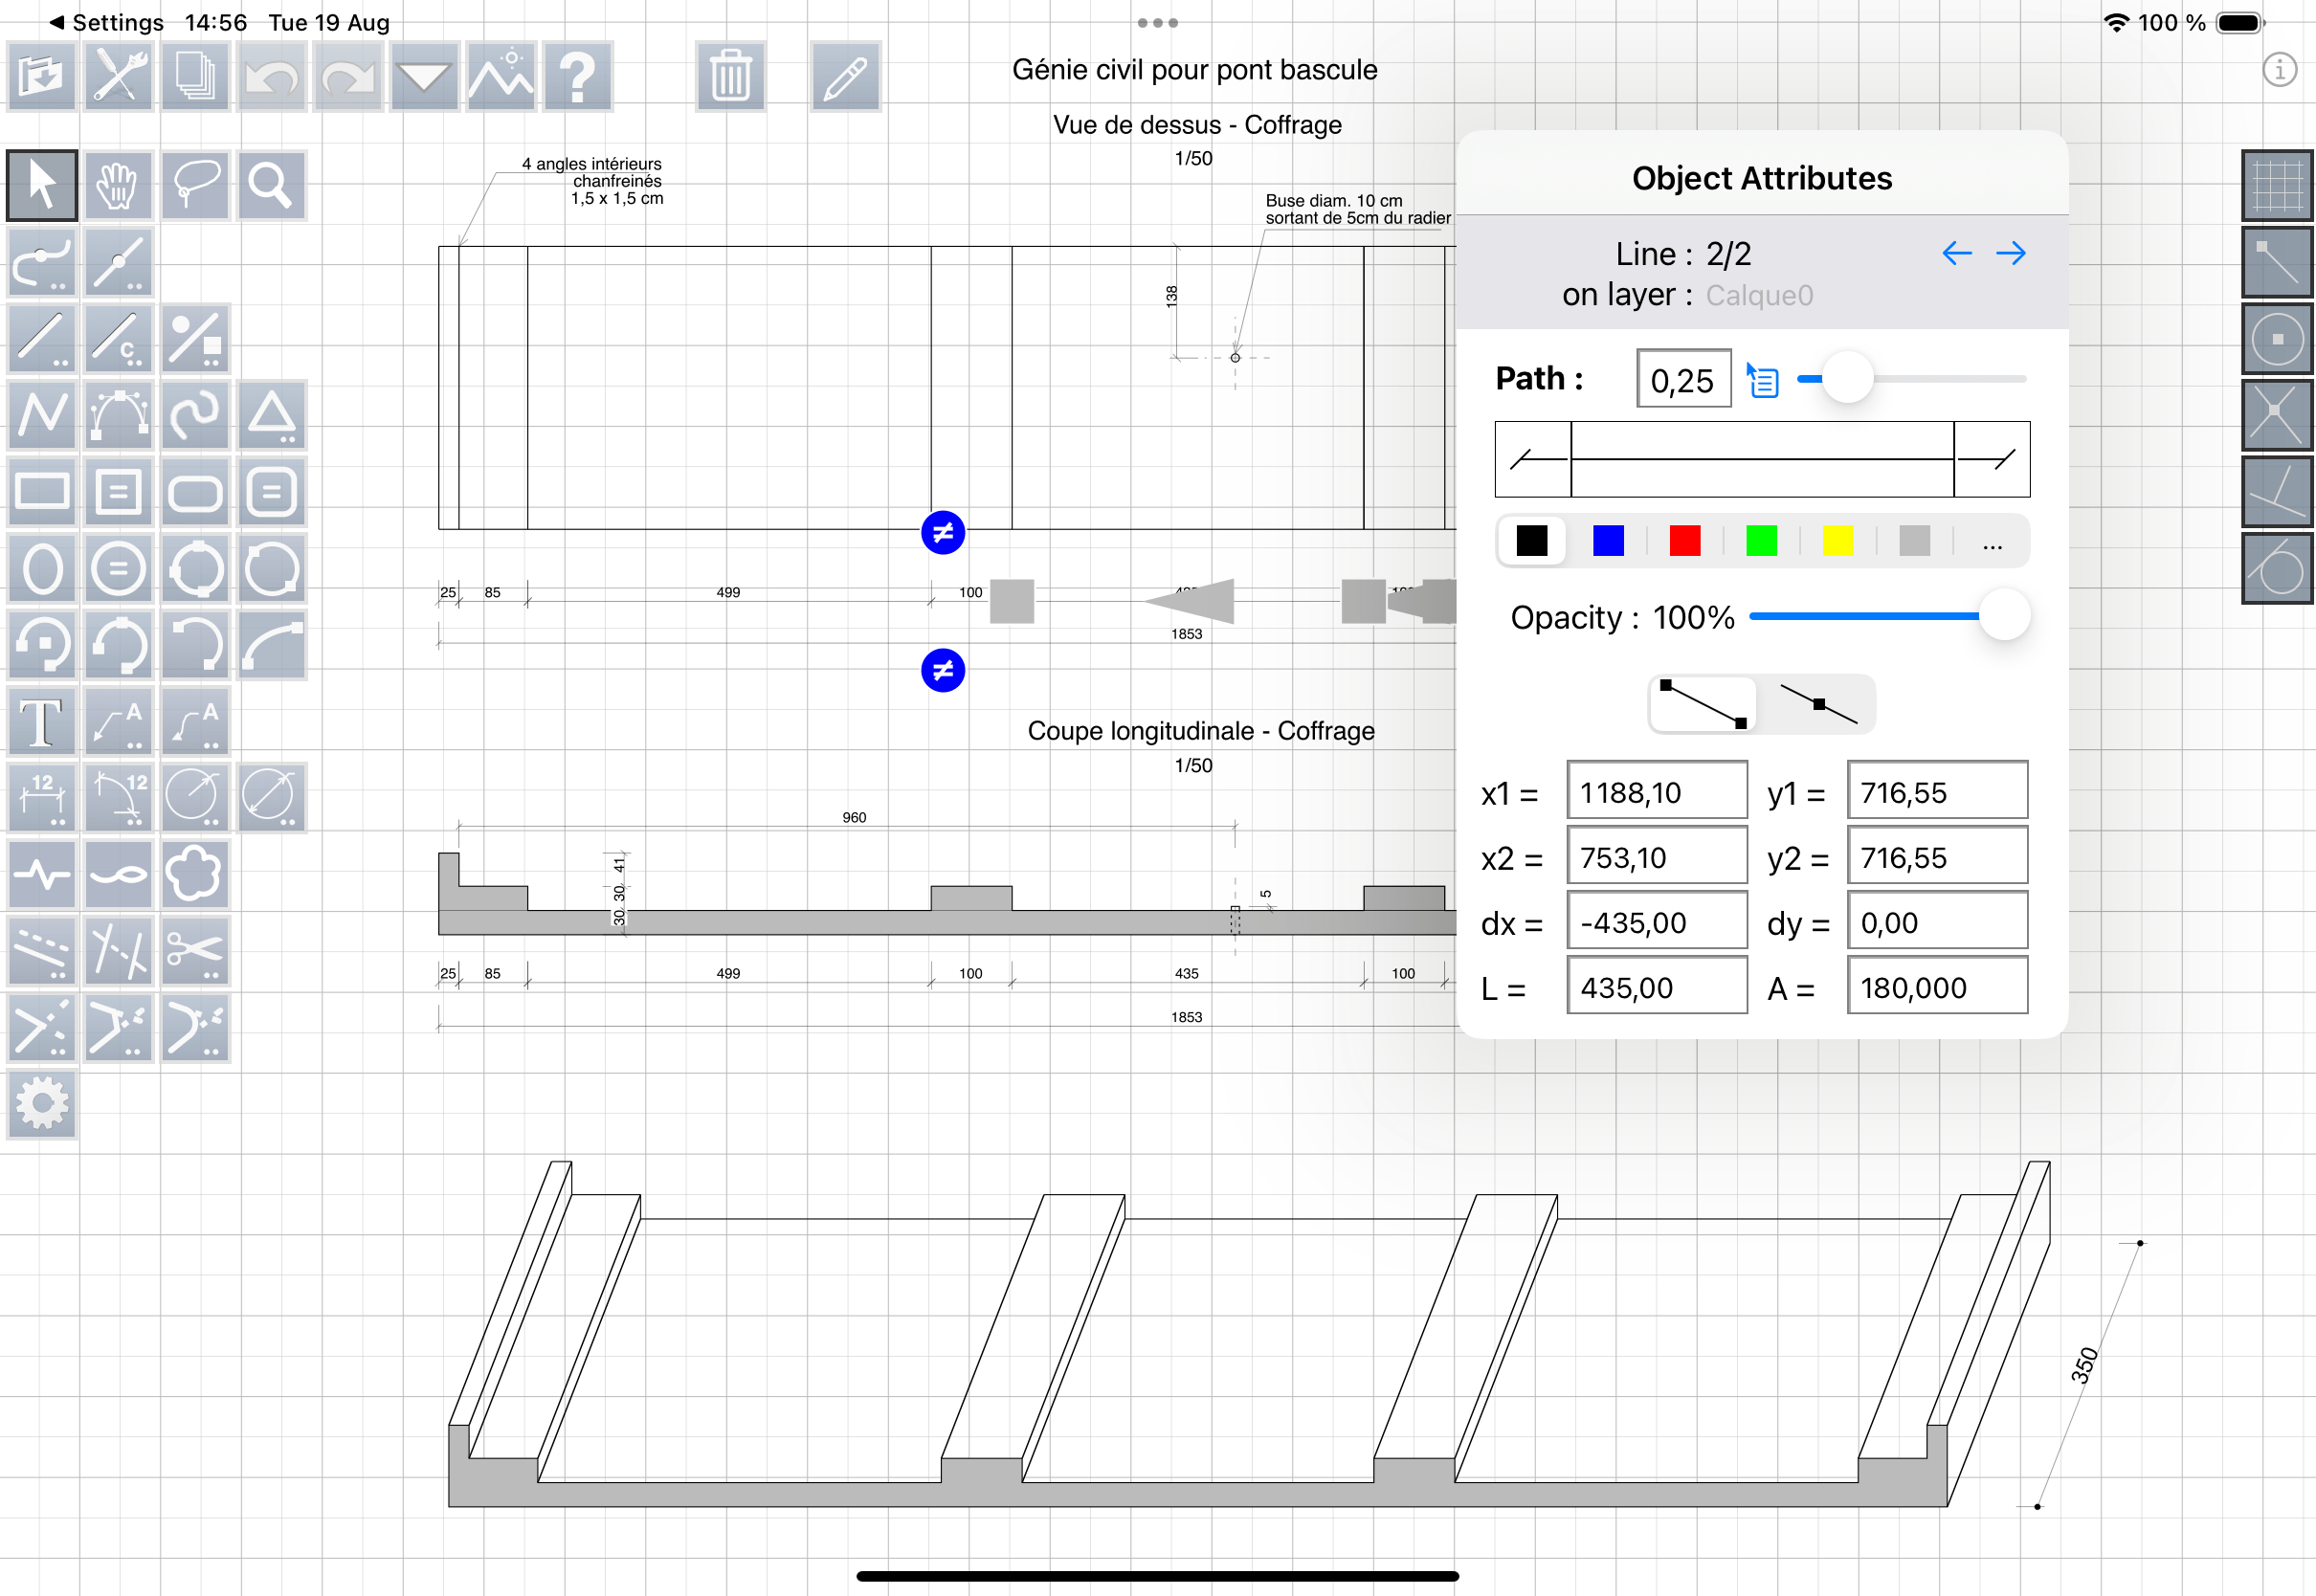
Task: Activate the magnifier zoom tool
Action: click(x=271, y=185)
